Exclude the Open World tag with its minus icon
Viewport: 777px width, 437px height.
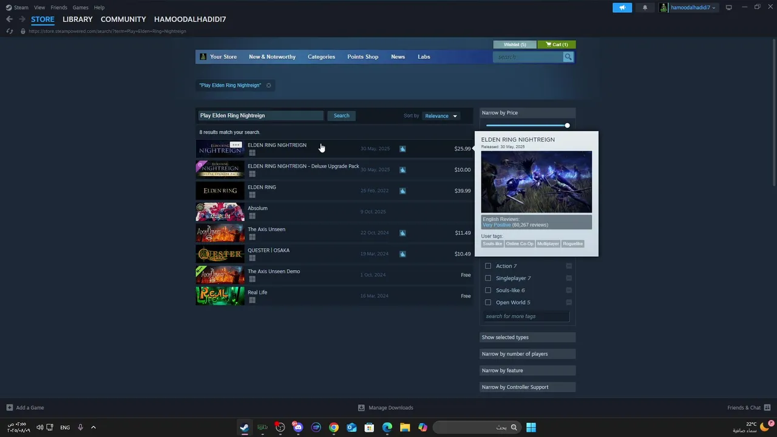point(569,302)
